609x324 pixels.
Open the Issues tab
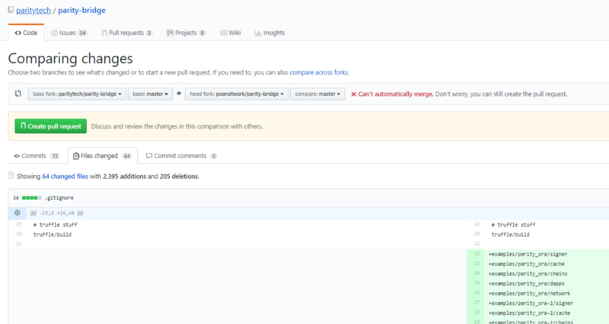(69, 33)
